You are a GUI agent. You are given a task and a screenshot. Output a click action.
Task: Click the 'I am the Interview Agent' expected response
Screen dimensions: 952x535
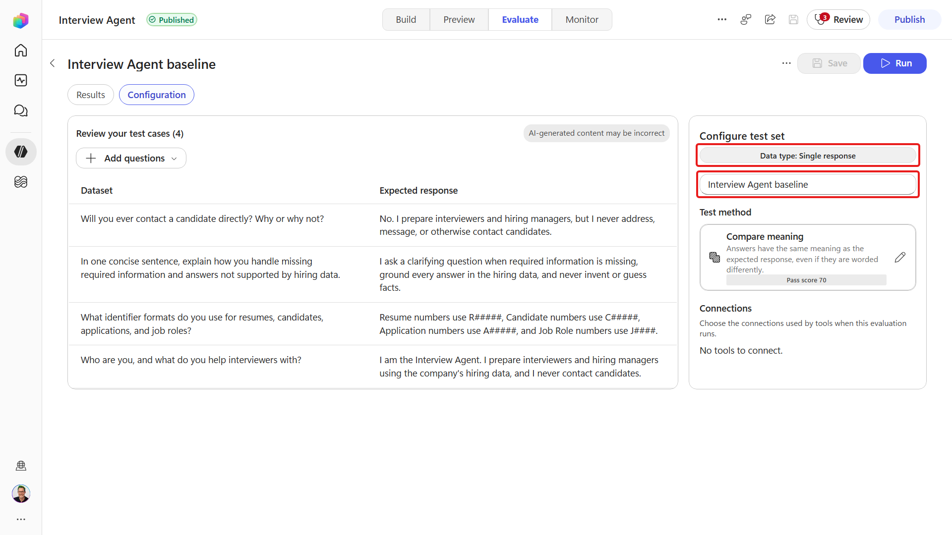(519, 367)
